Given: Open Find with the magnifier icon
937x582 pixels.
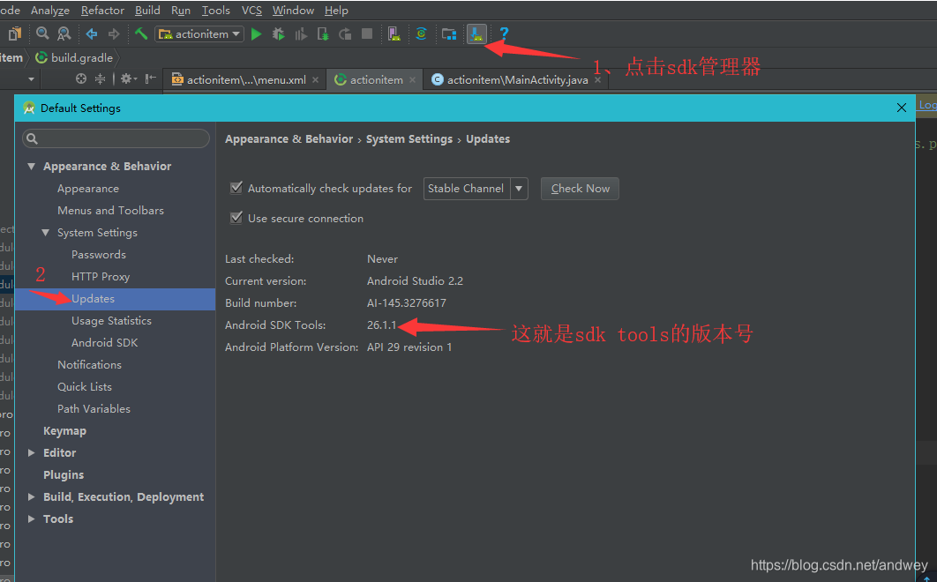Looking at the screenshot, I should click(x=42, y=34).
